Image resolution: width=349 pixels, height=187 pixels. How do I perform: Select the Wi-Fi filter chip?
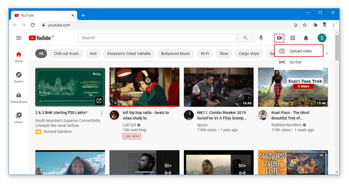[205, 54]
